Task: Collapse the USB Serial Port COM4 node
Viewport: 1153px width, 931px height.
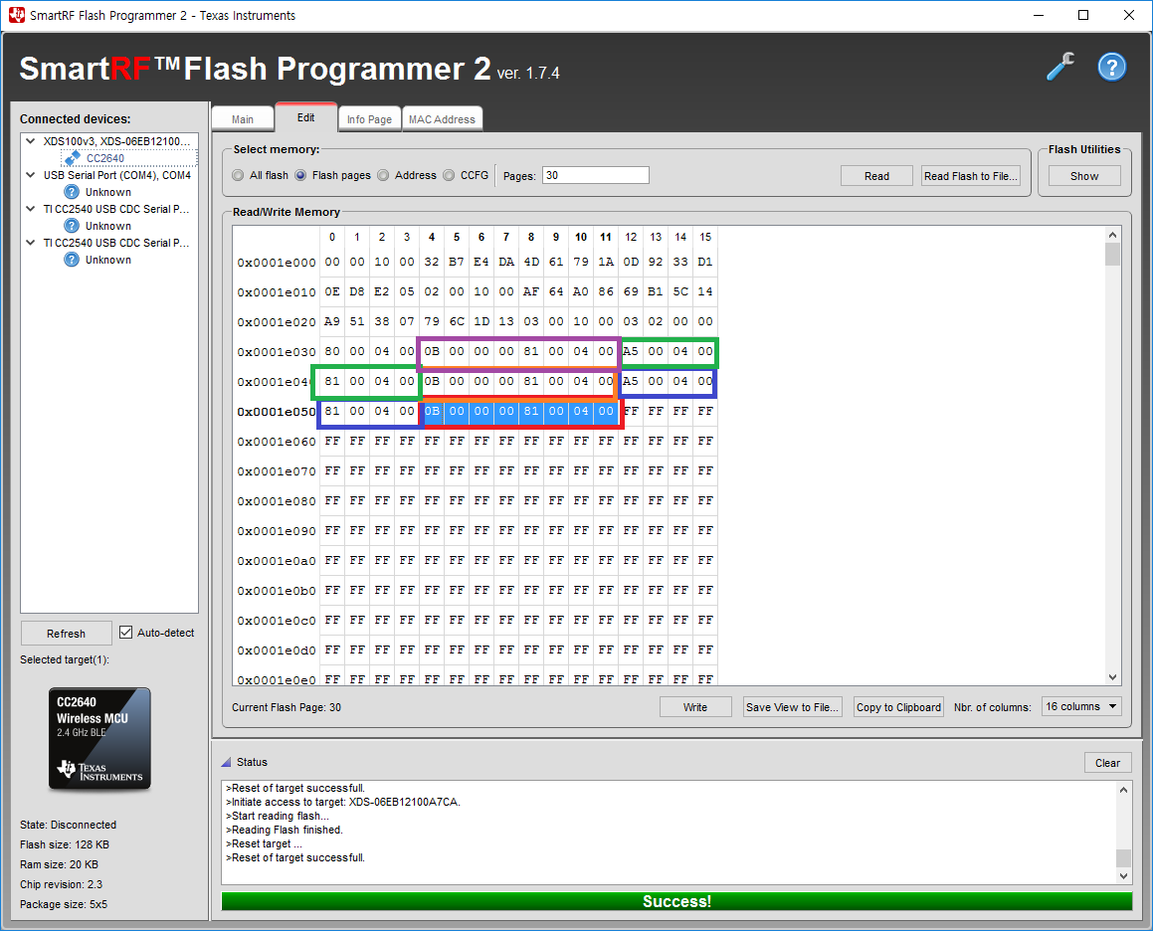Action: click(30, 175)
